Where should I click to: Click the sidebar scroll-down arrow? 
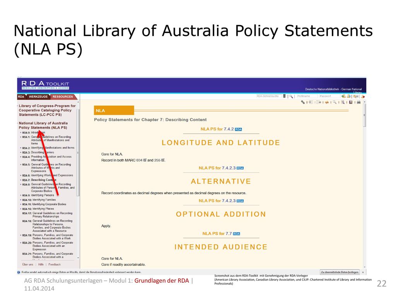(x=78, y=258)
